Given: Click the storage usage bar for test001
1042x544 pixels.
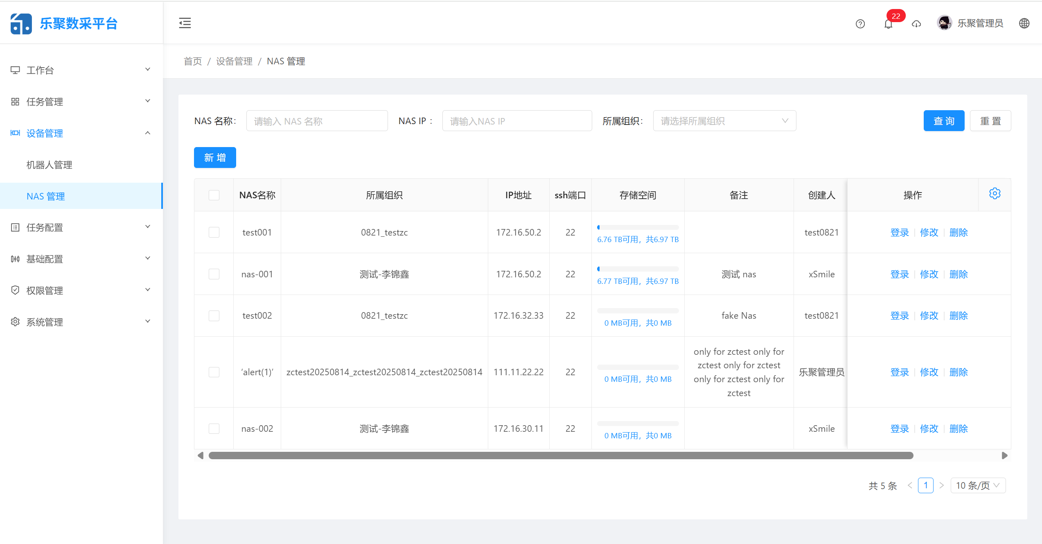Looking at the screenshot, I should 638,227.
